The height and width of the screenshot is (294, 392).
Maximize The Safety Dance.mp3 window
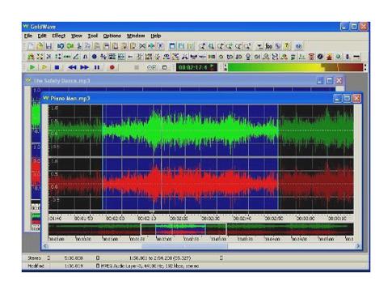click(x=329, y=81)
